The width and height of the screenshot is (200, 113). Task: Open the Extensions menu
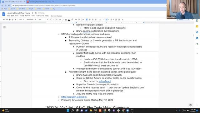[40, 16]
